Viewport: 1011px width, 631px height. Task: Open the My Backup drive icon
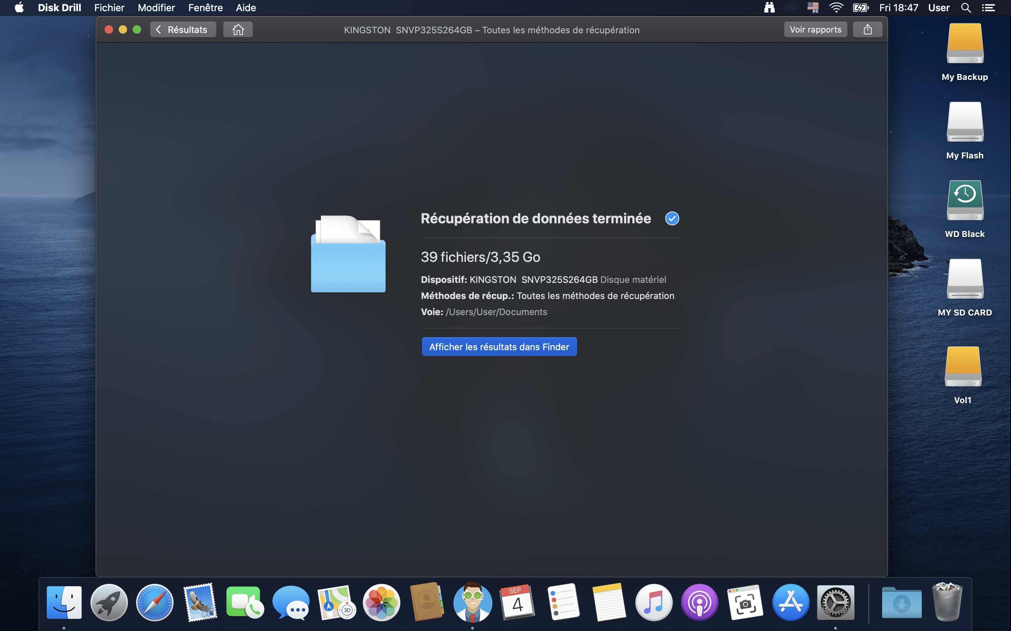(x=965, y=44)
